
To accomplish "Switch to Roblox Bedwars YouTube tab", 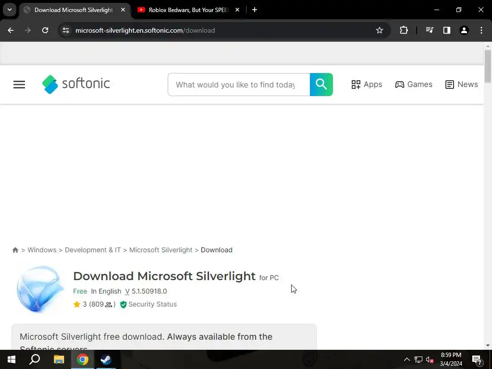I will (x=188, y=10).
